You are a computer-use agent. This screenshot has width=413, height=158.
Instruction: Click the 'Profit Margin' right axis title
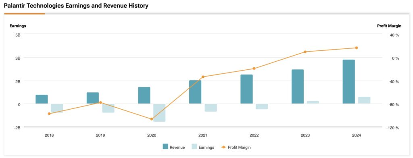tap(389, 26)
